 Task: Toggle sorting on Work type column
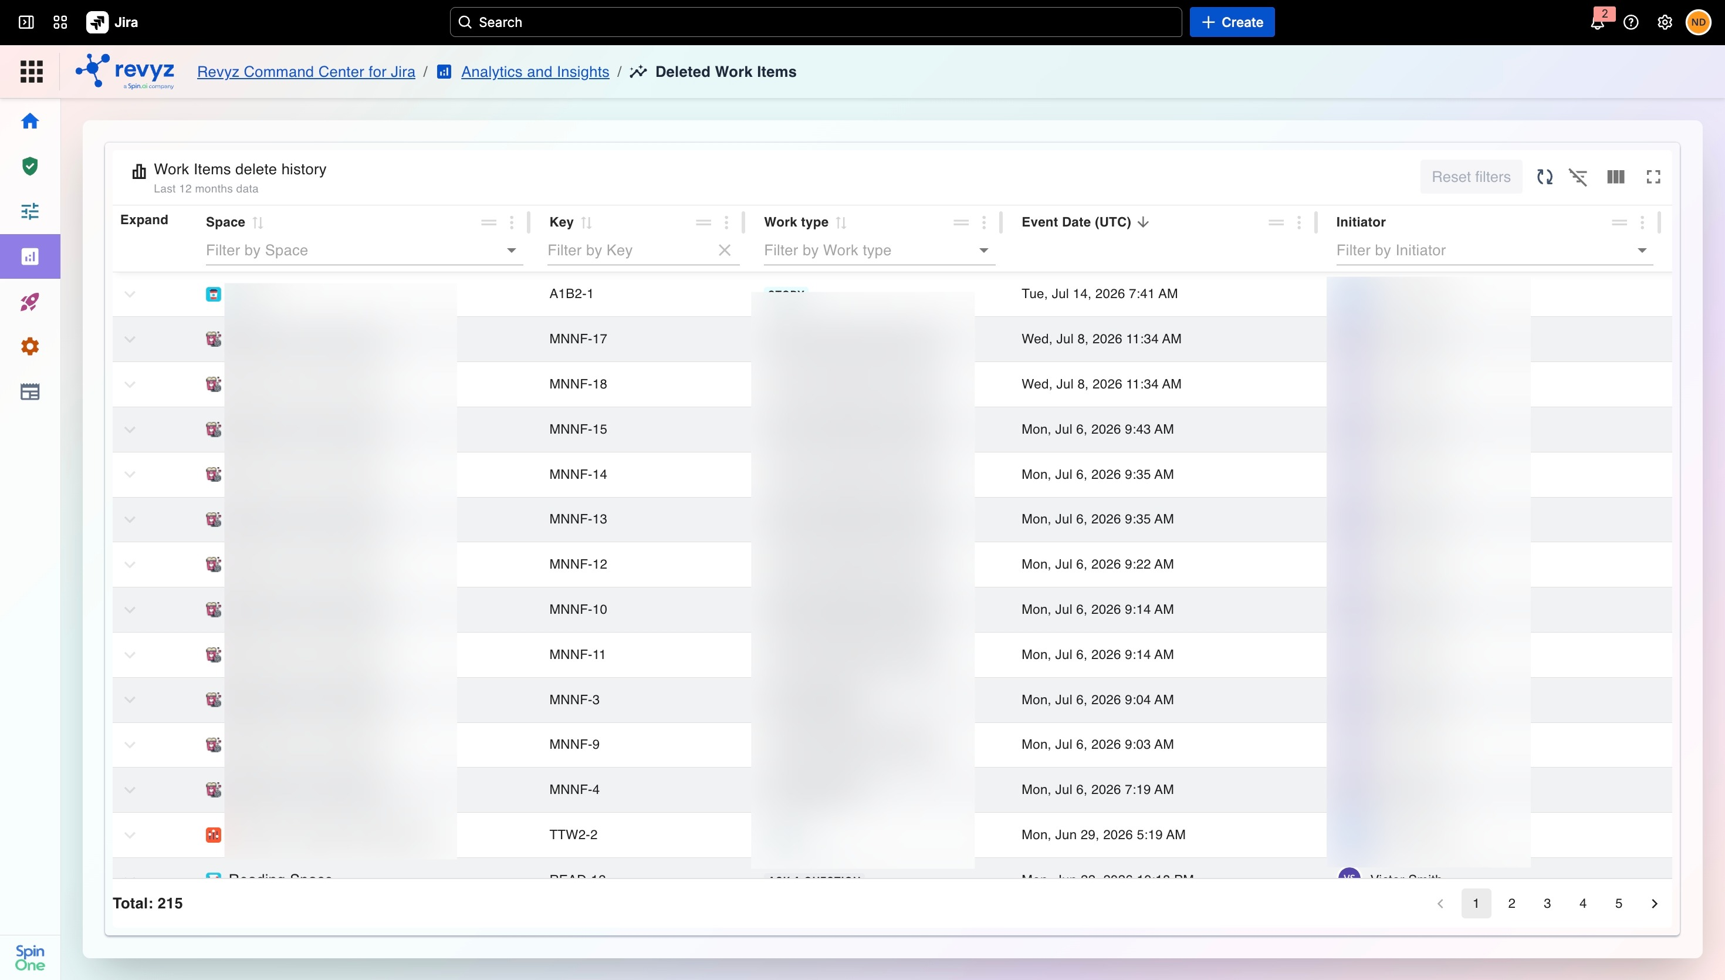tap(841, 223)
